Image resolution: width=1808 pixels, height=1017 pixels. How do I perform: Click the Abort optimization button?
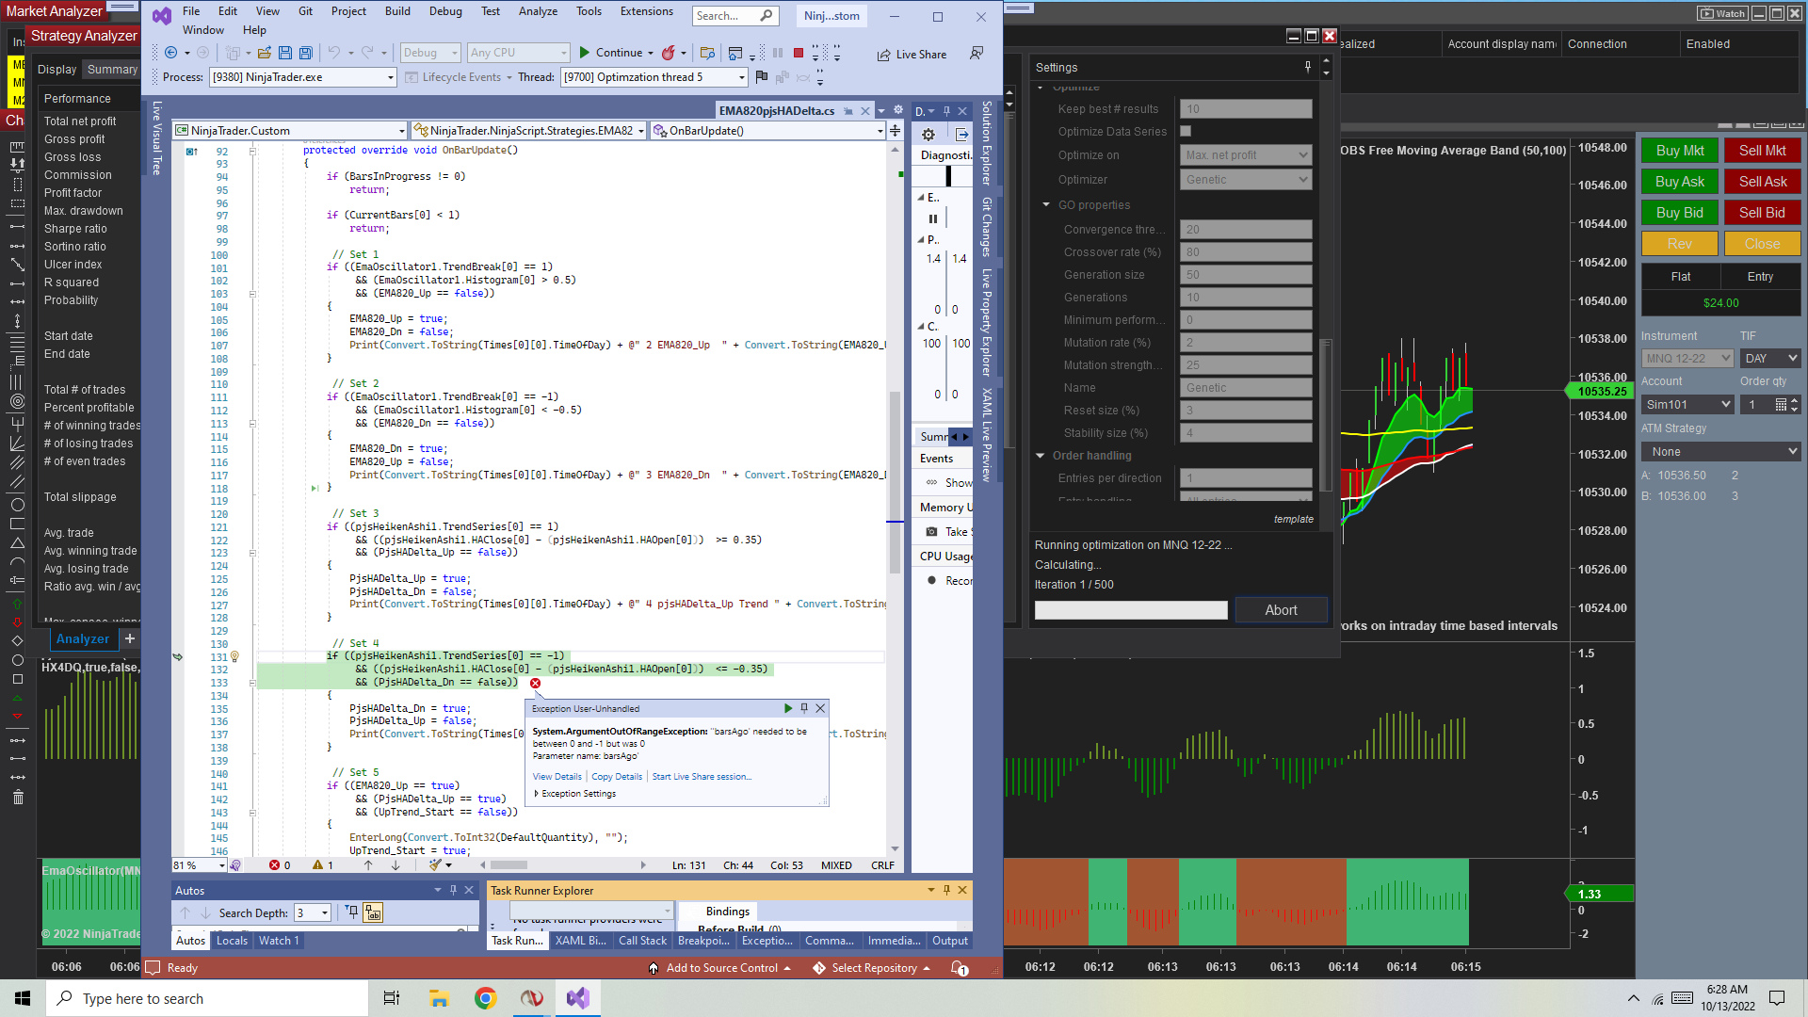1281,610
